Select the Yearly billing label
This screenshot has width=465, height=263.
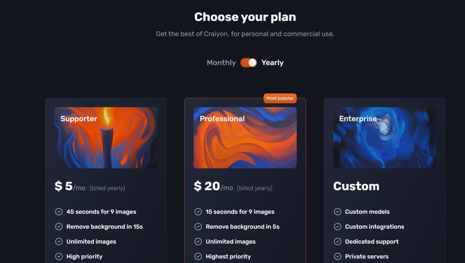click(x=273, y=63)
